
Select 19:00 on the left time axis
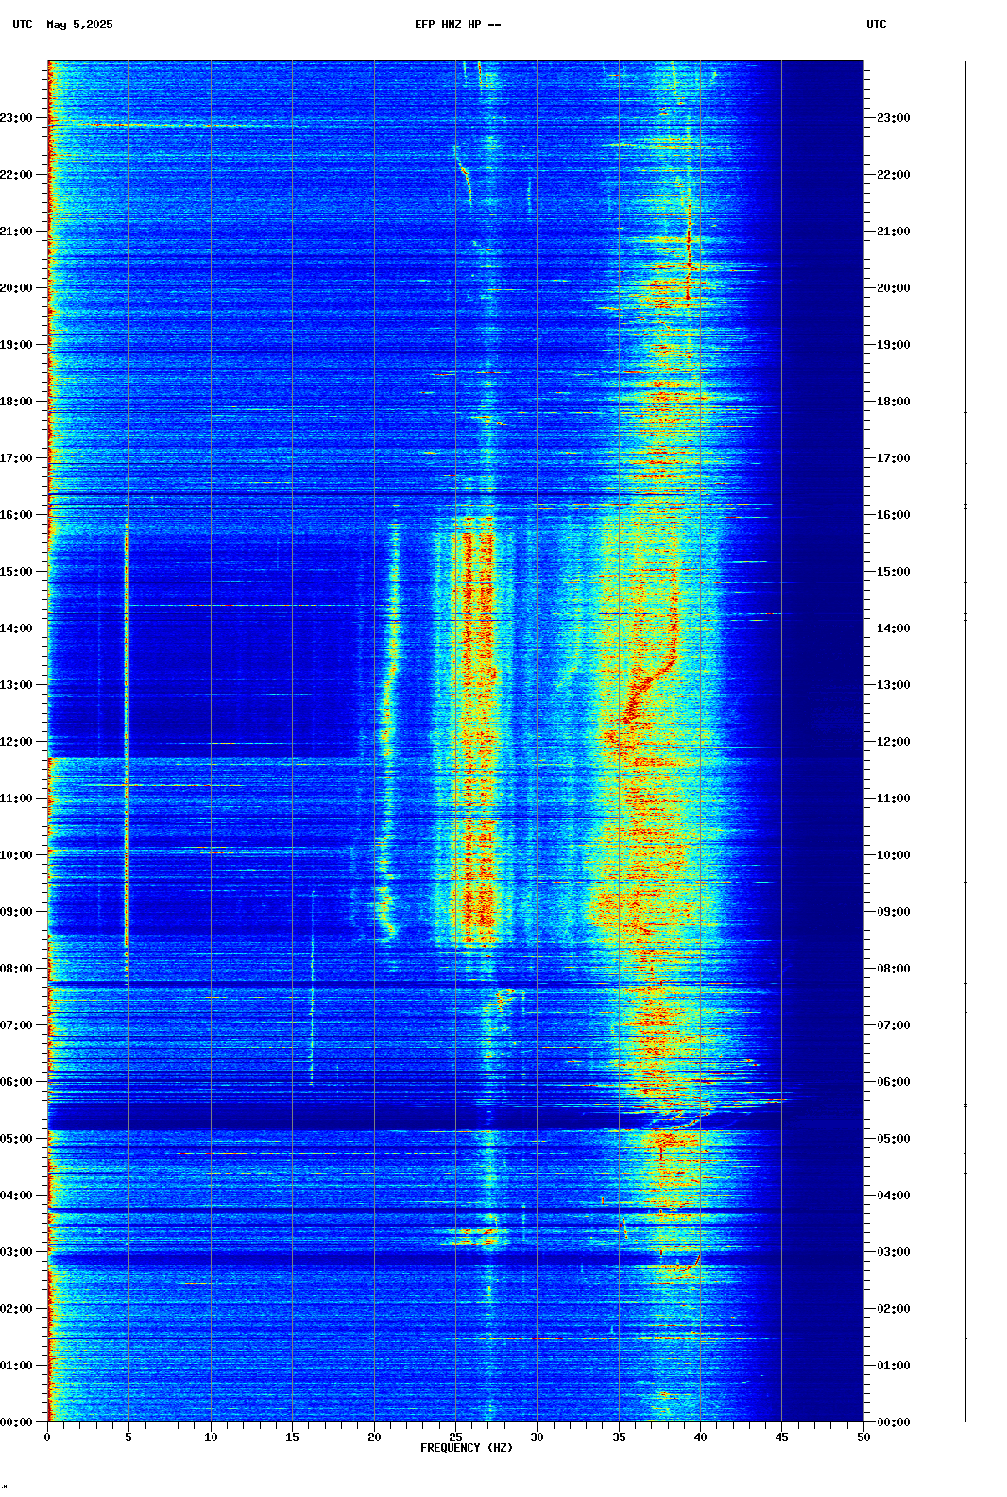[16, 345]
